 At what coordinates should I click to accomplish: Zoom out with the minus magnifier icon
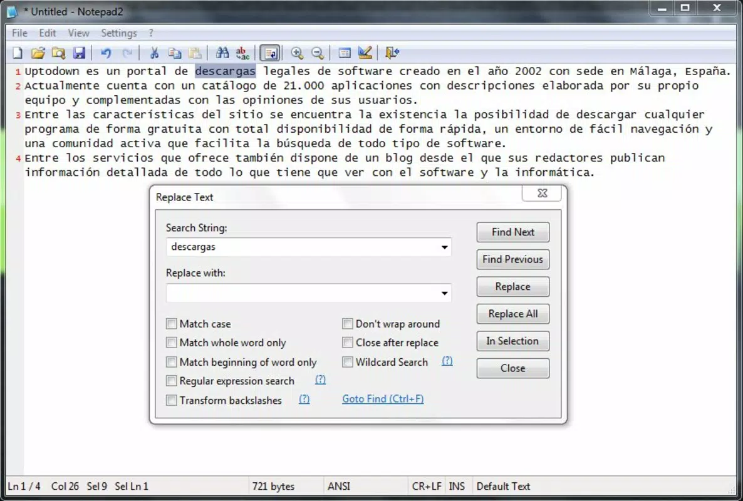coord(318,53)
